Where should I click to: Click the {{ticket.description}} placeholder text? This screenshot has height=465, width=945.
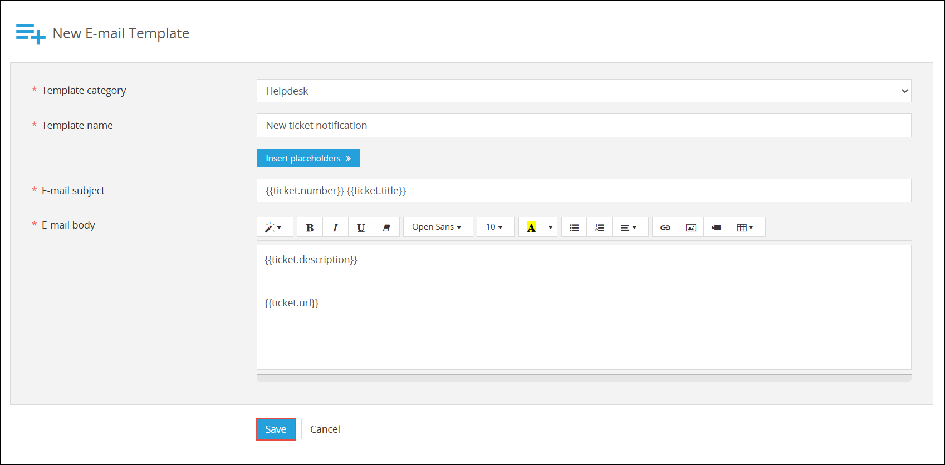(311, 260)
